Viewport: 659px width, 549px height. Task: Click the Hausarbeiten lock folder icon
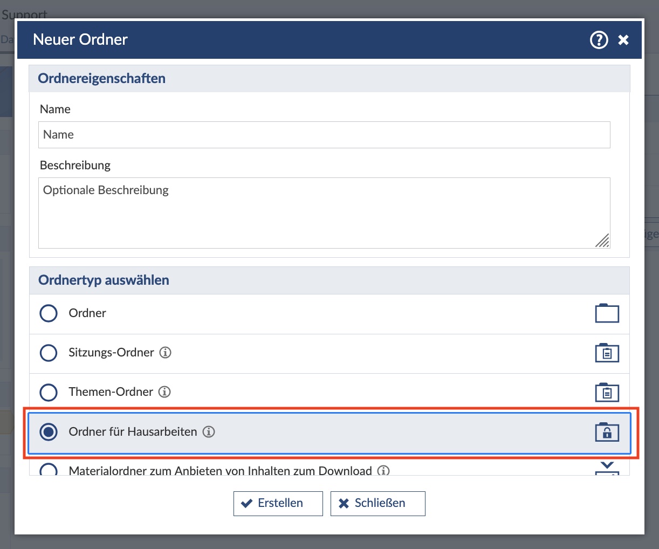(x=607, y=432)
